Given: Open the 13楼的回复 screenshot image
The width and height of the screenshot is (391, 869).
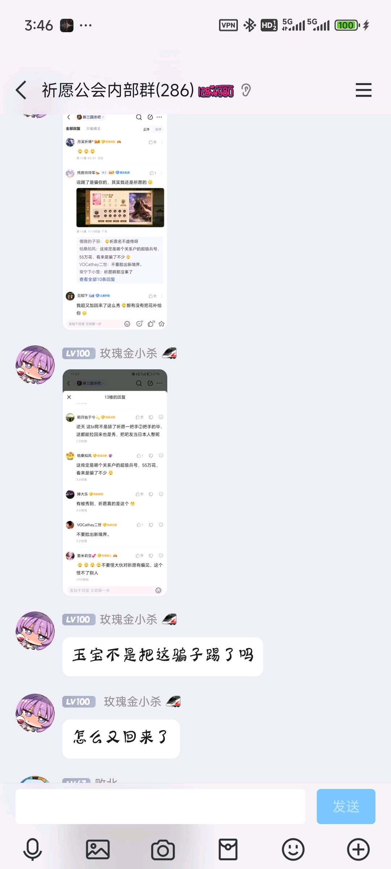Looking at the screenshot, I should click(115, 482).
